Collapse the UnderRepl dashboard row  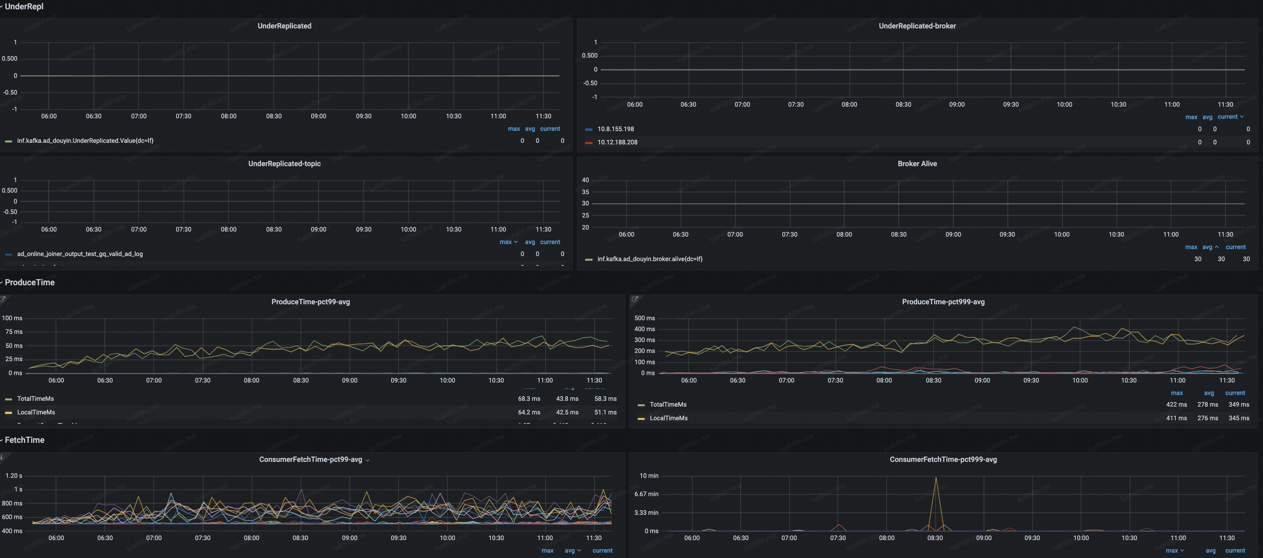click(x=23, y=6)
